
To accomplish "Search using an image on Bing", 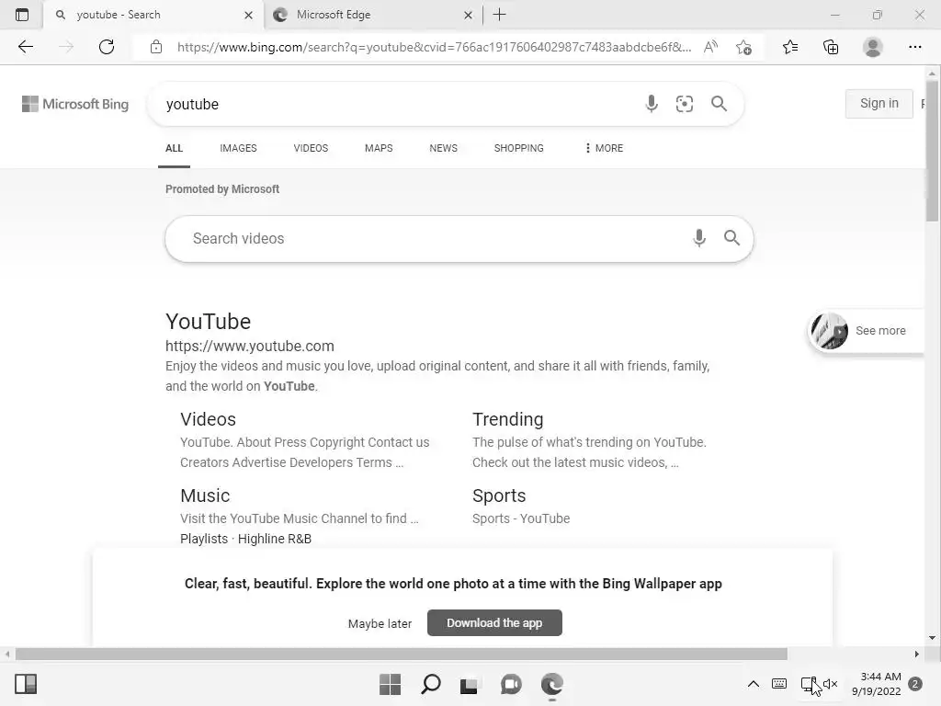I will click(x=684, y=104).
